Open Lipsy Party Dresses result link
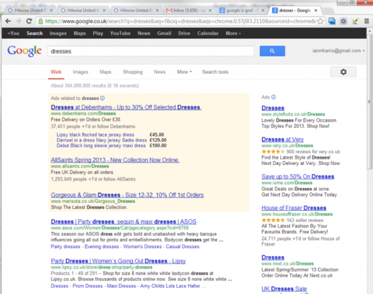This screenshot has height=294, width=373. [118, 261]
